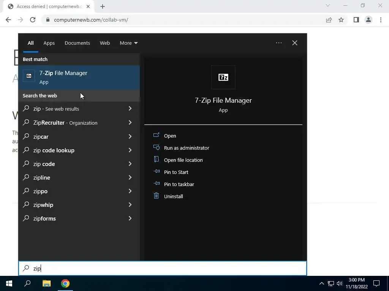Open Google Chrome from the taskbar
389x291 pixels.
click(x=65, y=283)
